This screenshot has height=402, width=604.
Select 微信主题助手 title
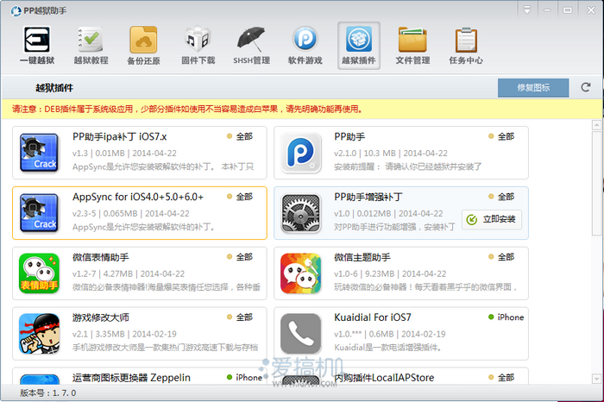tap(362, 257)
